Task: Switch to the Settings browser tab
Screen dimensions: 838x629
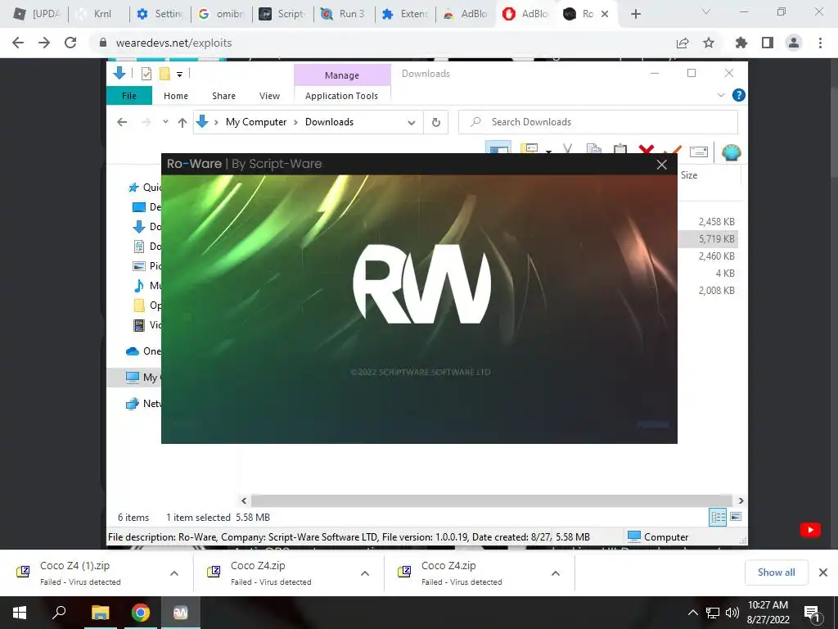Action: tap(160, 14)
